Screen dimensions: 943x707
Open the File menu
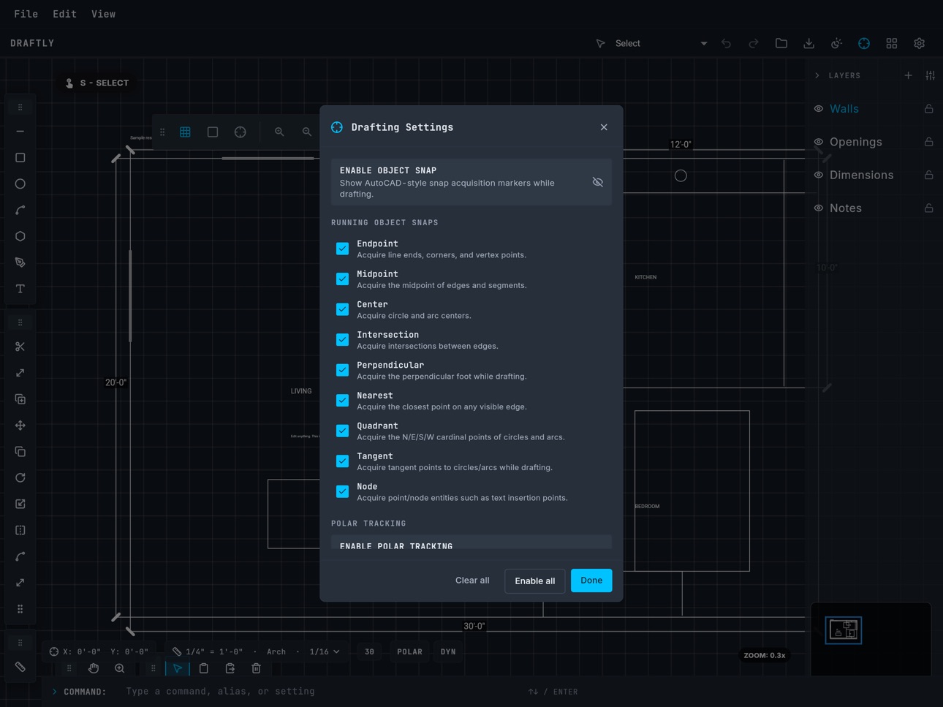[26, 14]
